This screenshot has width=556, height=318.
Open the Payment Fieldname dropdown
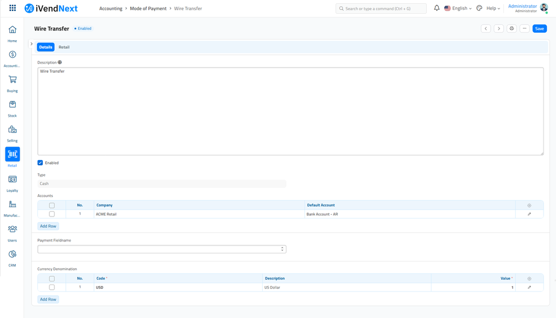(161, 249)
